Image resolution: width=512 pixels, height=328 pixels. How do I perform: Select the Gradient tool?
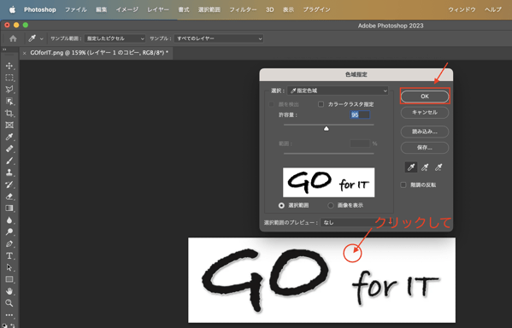9,208
